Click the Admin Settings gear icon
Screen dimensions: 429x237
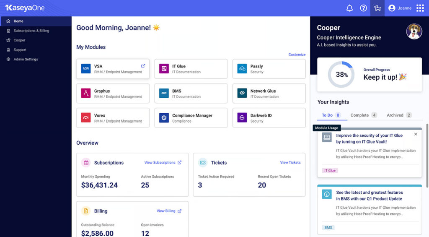coord(8,59)
